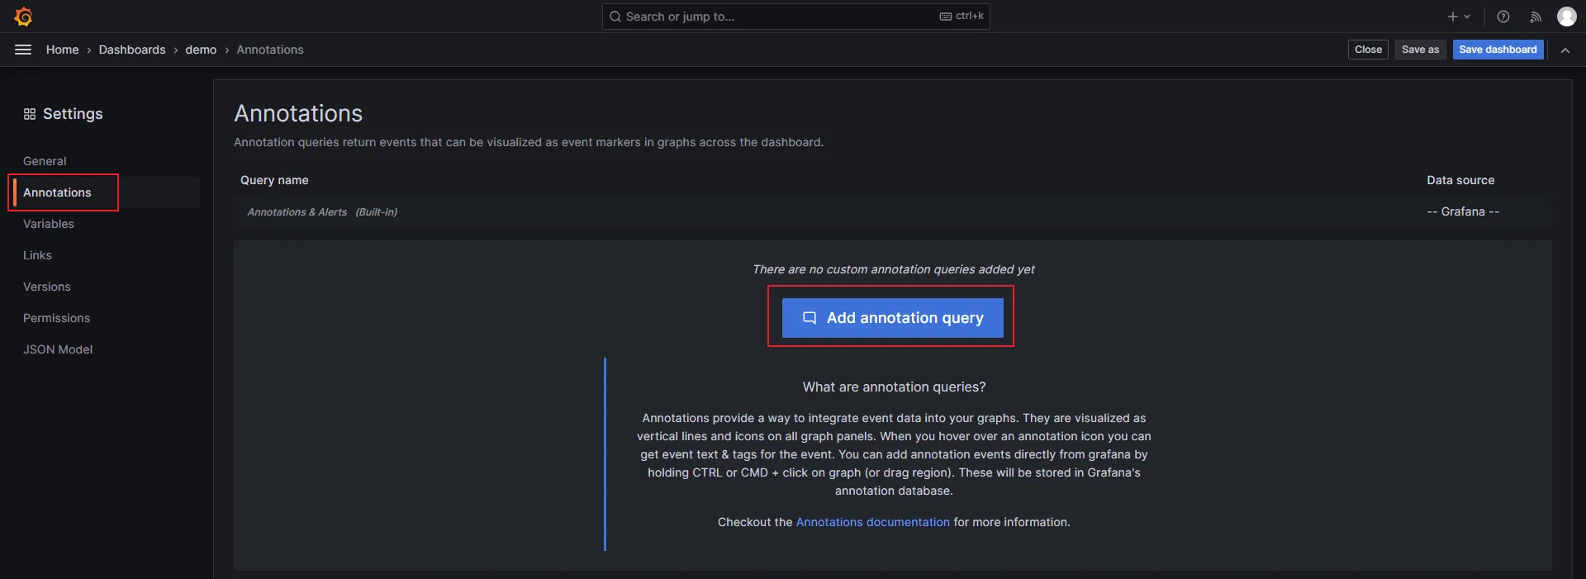Viewport: 1586px width, 579px height.
Task: Click the Save dashboard button
Action: pos(1498,50)
